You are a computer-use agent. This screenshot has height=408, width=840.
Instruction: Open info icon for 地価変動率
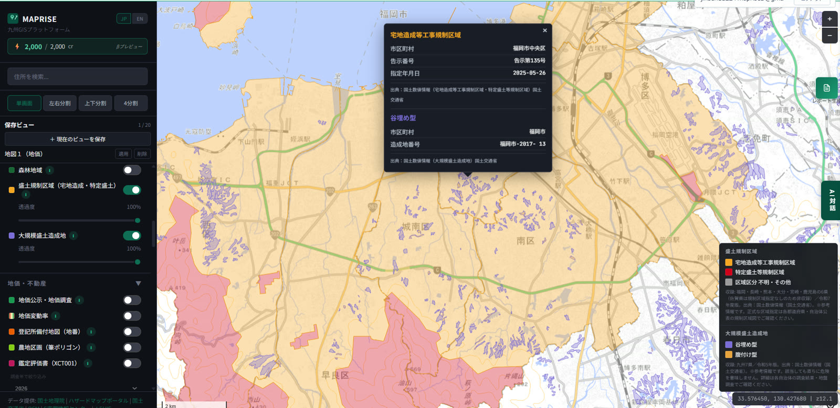coord(56,316)
